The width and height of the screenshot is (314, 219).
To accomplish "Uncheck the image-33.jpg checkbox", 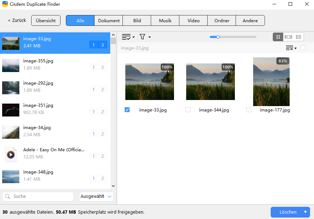I will [127, 110].
